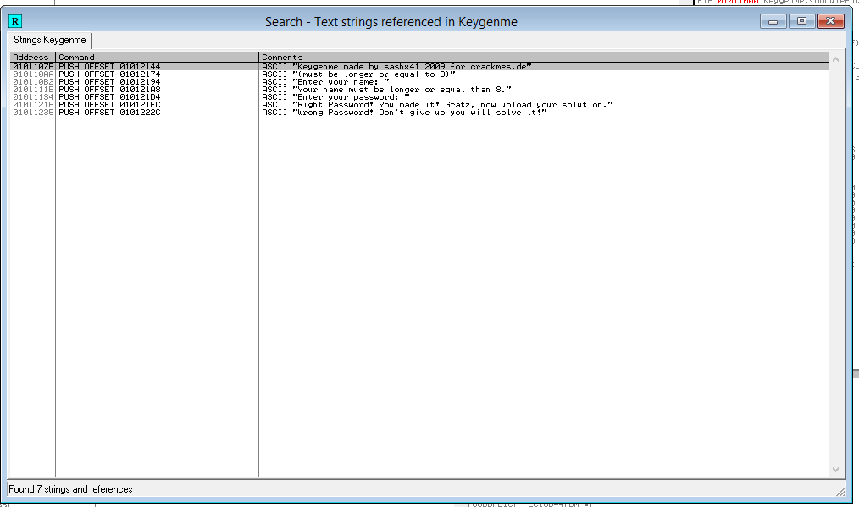The width and height of the screenshot is (859, 507).
Task: Click the scrollbar up arrow
Action: (x=835, y=59)
